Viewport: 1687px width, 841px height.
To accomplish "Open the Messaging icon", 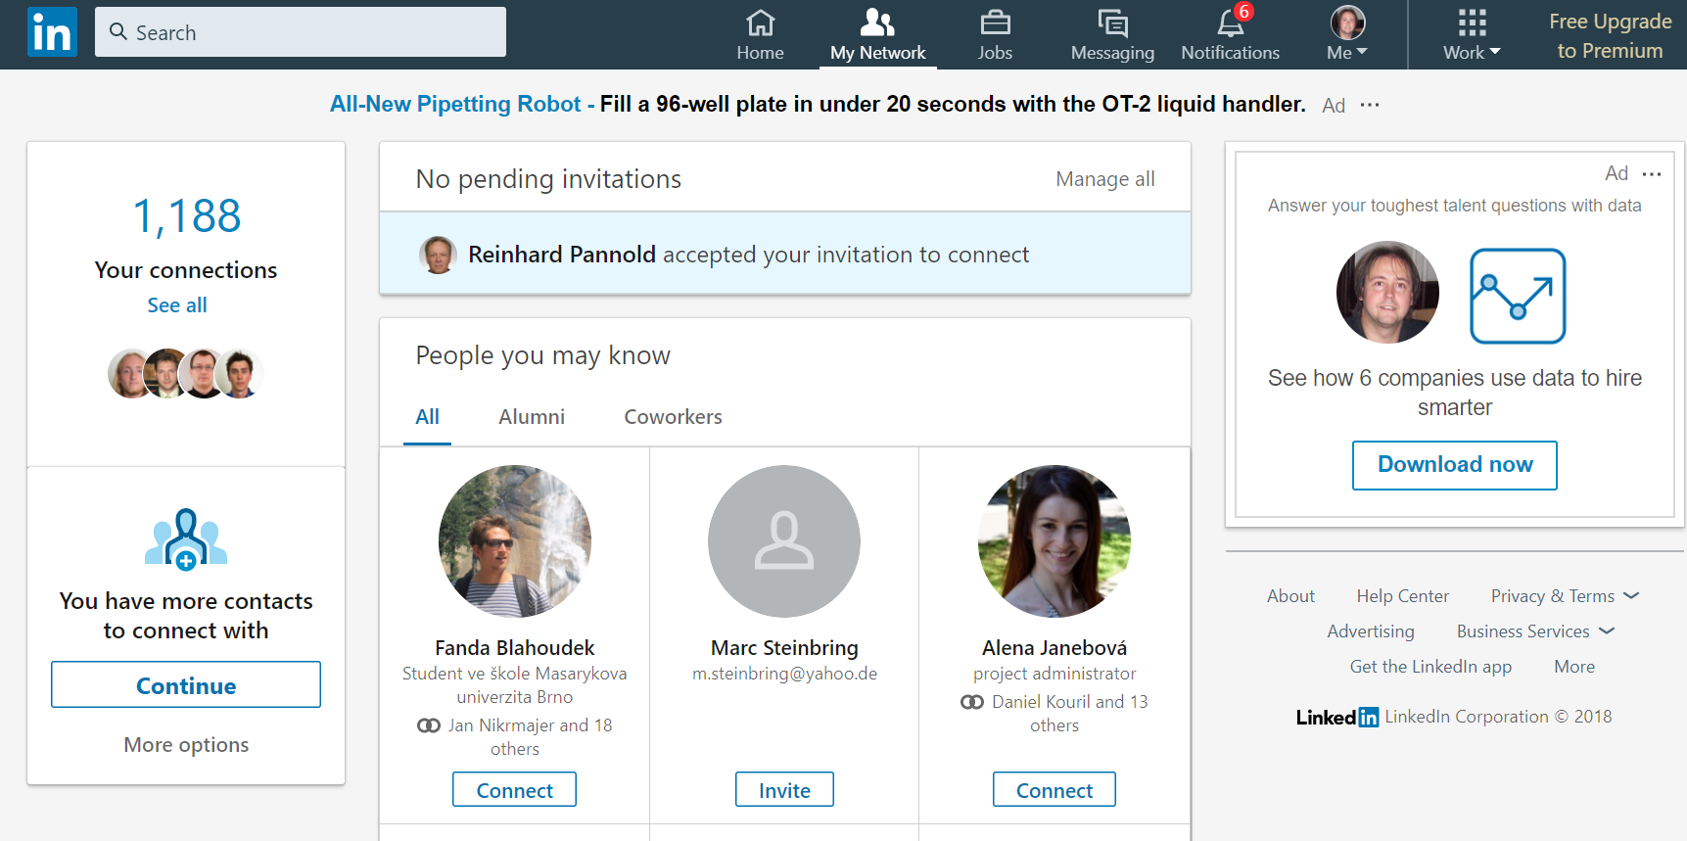I will click(1112, 23).
